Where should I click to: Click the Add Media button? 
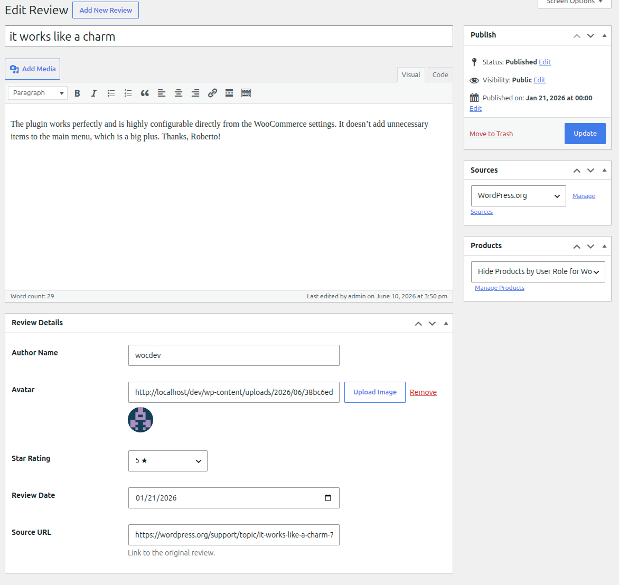tap(33, 69)
